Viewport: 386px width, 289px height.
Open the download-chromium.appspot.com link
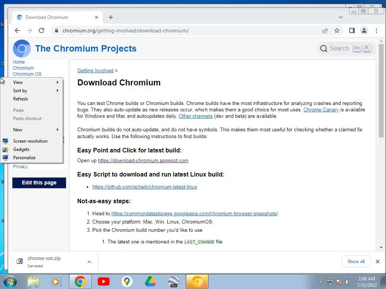click(x=143, y=160)
